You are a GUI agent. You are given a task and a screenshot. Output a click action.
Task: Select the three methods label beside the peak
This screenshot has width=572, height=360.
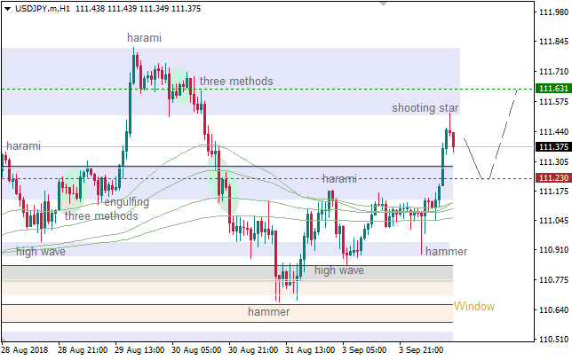pos(236,82)
